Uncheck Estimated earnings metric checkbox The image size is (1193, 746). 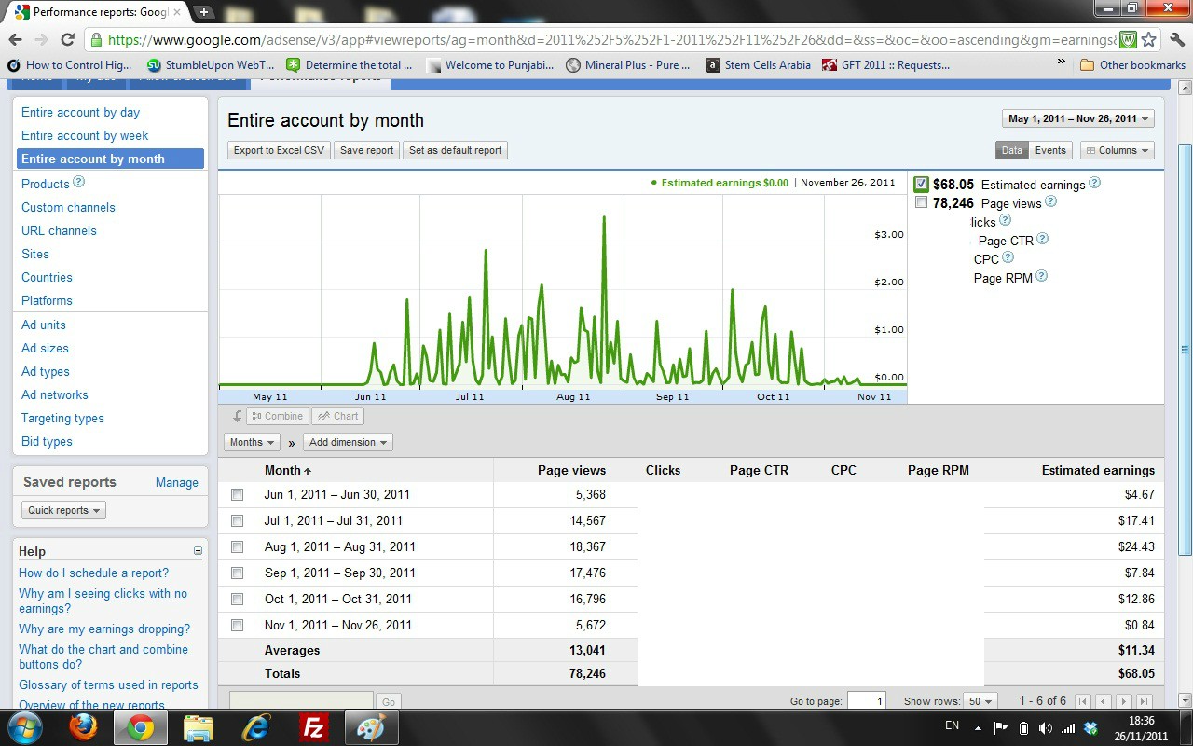921,184
